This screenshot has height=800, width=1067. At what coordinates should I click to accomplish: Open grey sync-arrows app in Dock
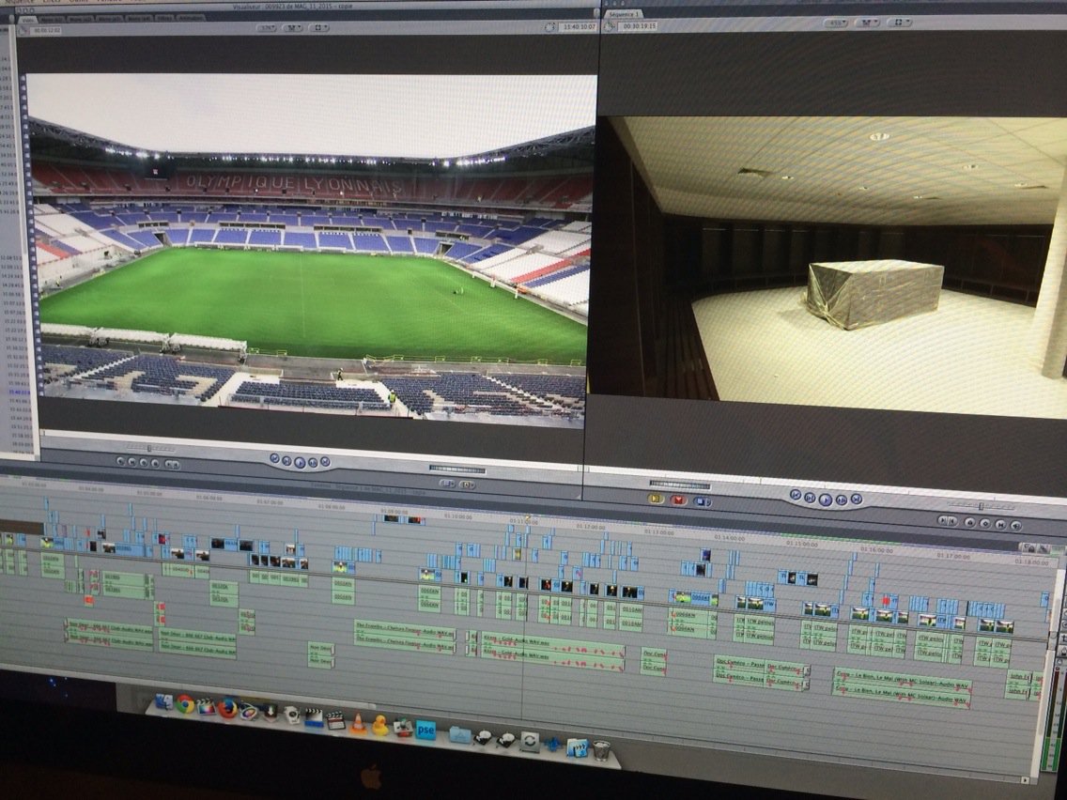pos(529,742)
